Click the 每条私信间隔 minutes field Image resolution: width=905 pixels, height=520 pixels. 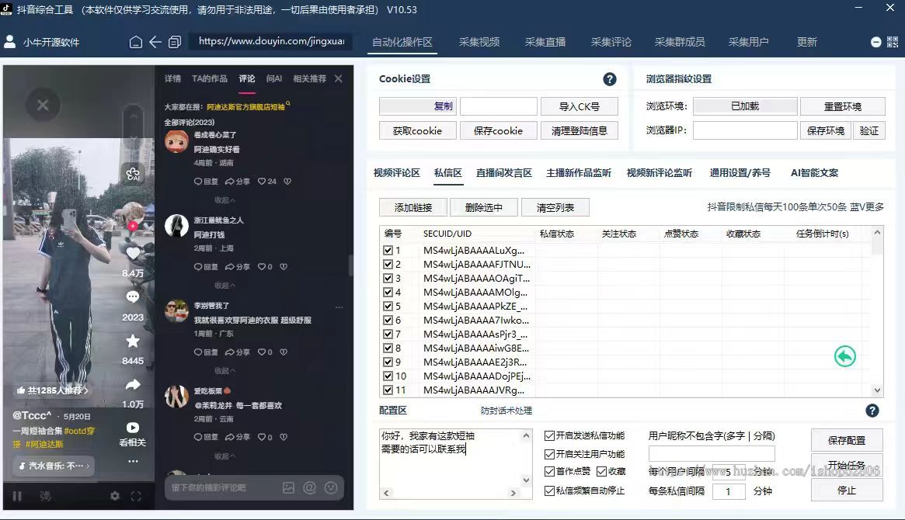point(729,491)
